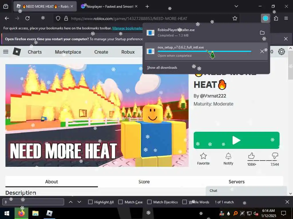Jump to previous find match

tap(71, 202)
